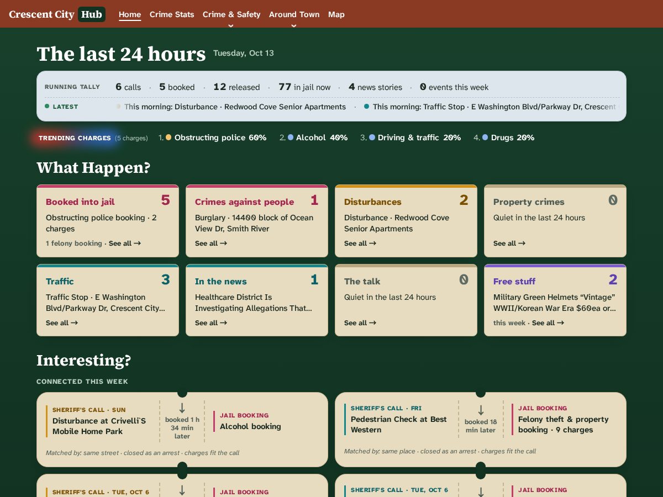Select the Obstructing police trending charge
Image resolution: width=663 pixels, height=497 pixels.
(212, 138)
